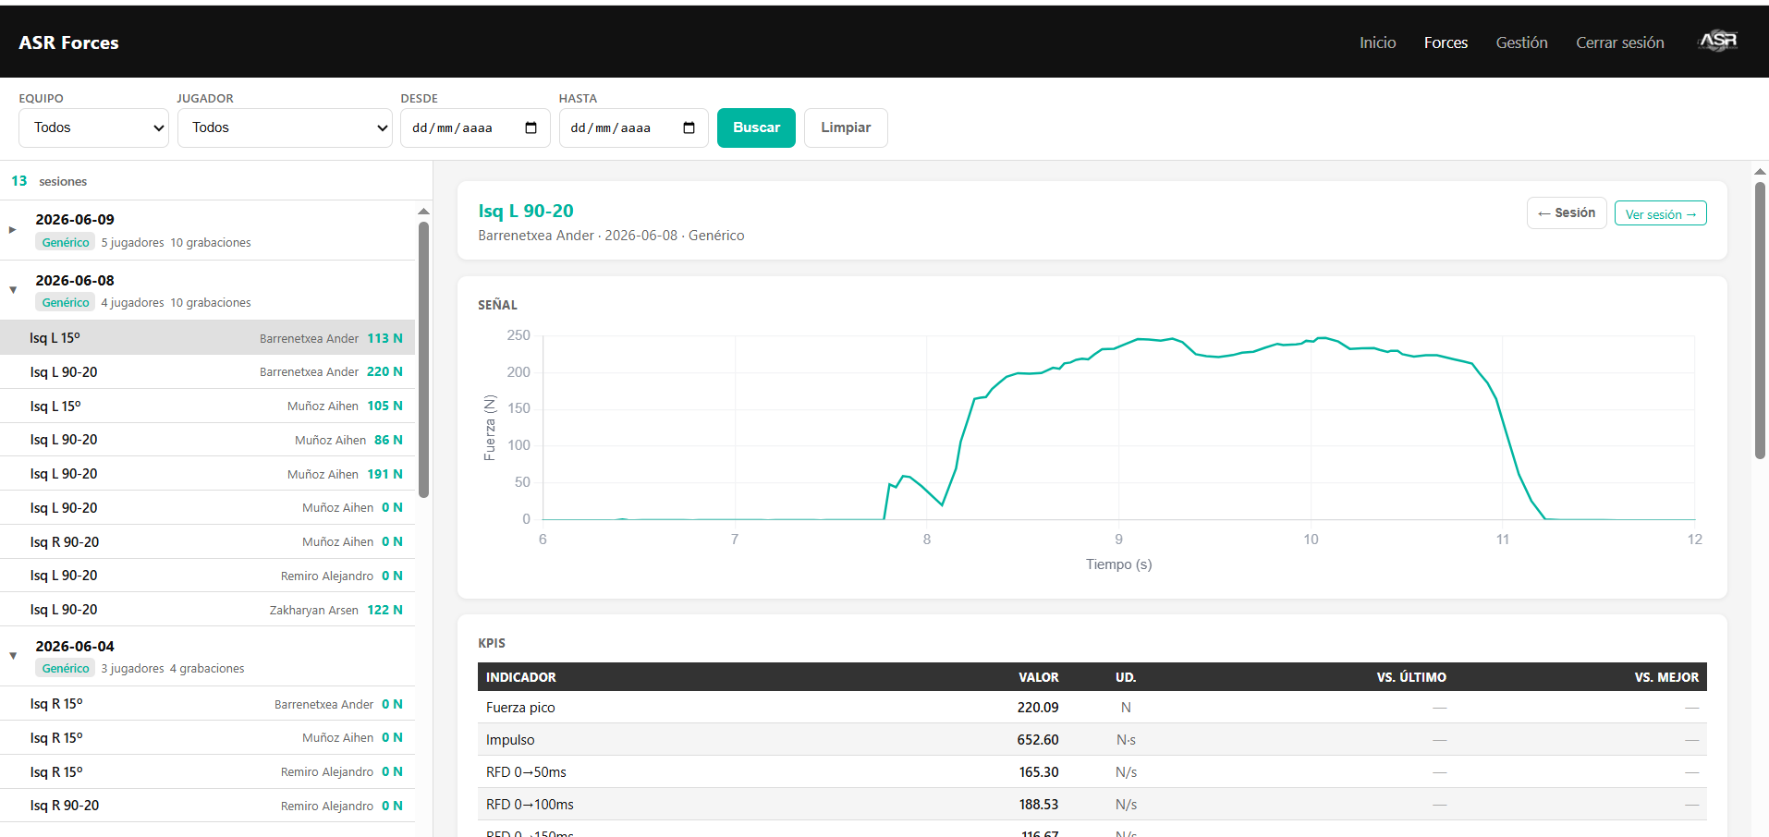Open the Equipo dropdown
1769x837 pixels.
tap(93, 127)
